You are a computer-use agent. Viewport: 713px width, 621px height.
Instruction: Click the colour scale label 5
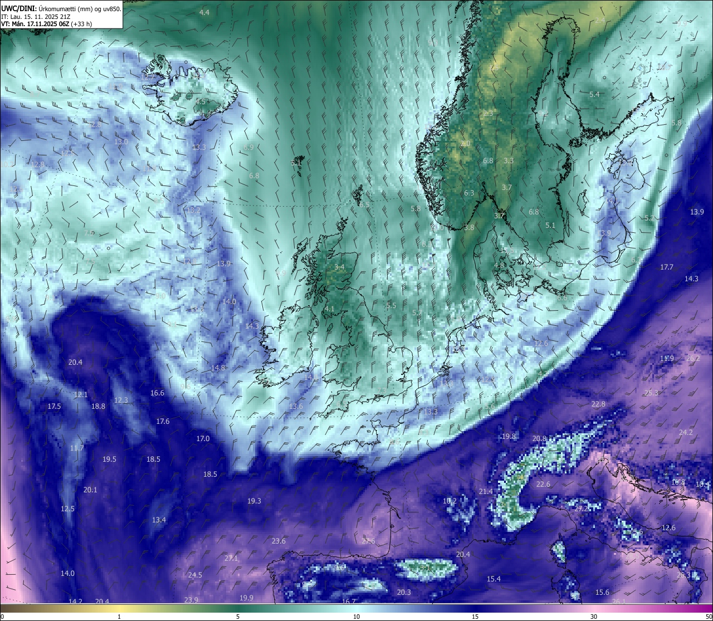tap(238, 617)
